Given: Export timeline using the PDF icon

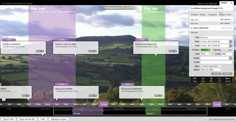Looking at the screenshot, I should (211, 80).
